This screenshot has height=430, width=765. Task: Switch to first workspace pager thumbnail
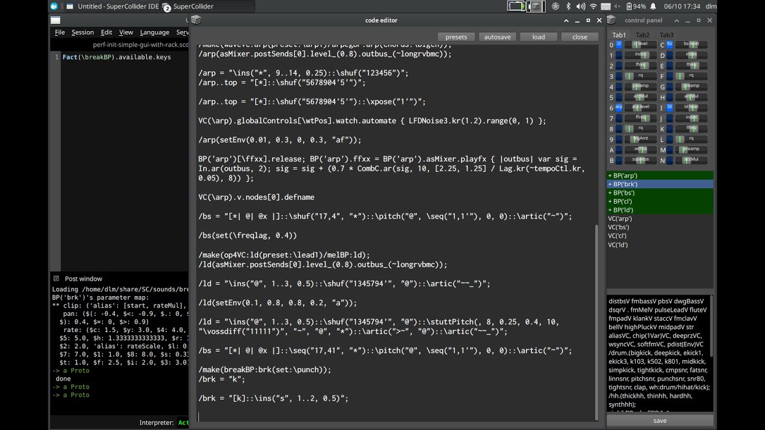click(516, 6)
